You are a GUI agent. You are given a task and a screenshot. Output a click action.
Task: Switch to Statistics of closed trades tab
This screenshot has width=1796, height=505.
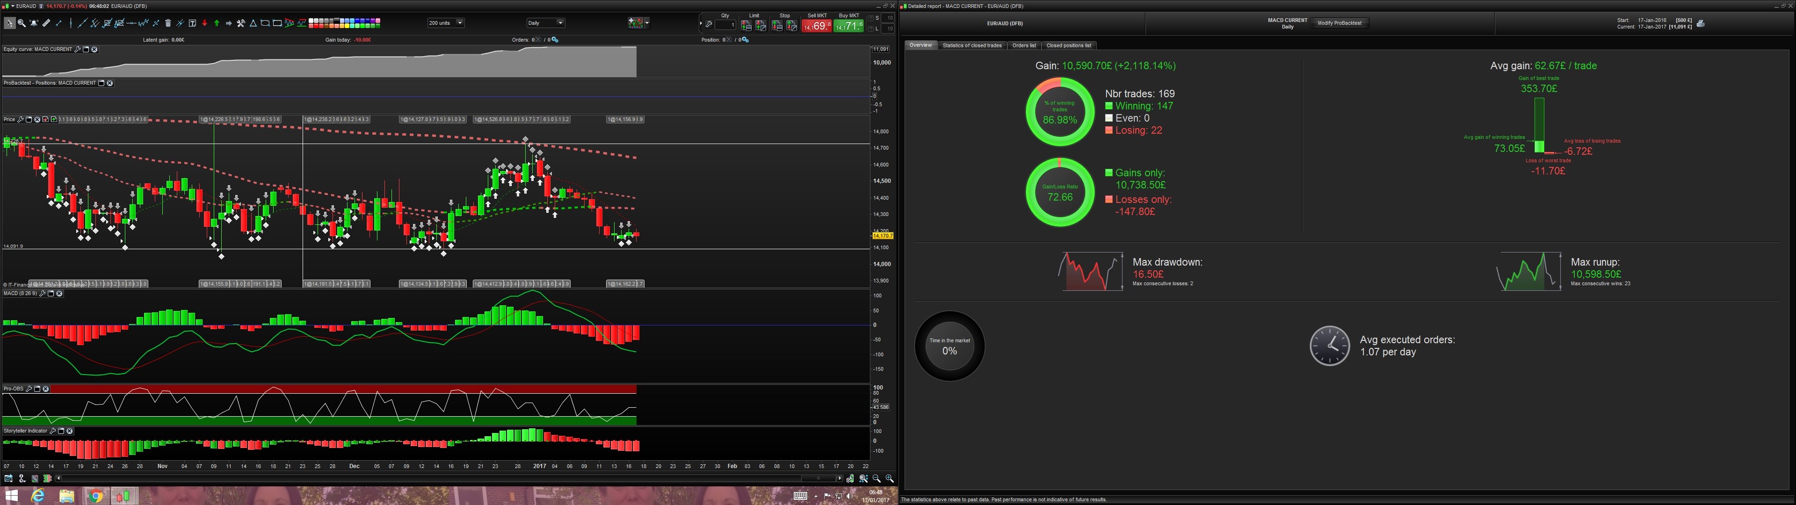click(972, 45)
